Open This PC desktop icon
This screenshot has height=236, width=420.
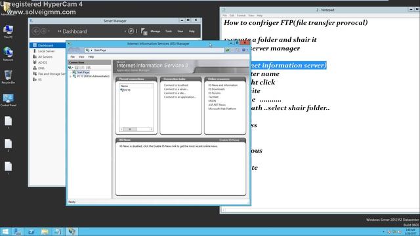[8, 31]
